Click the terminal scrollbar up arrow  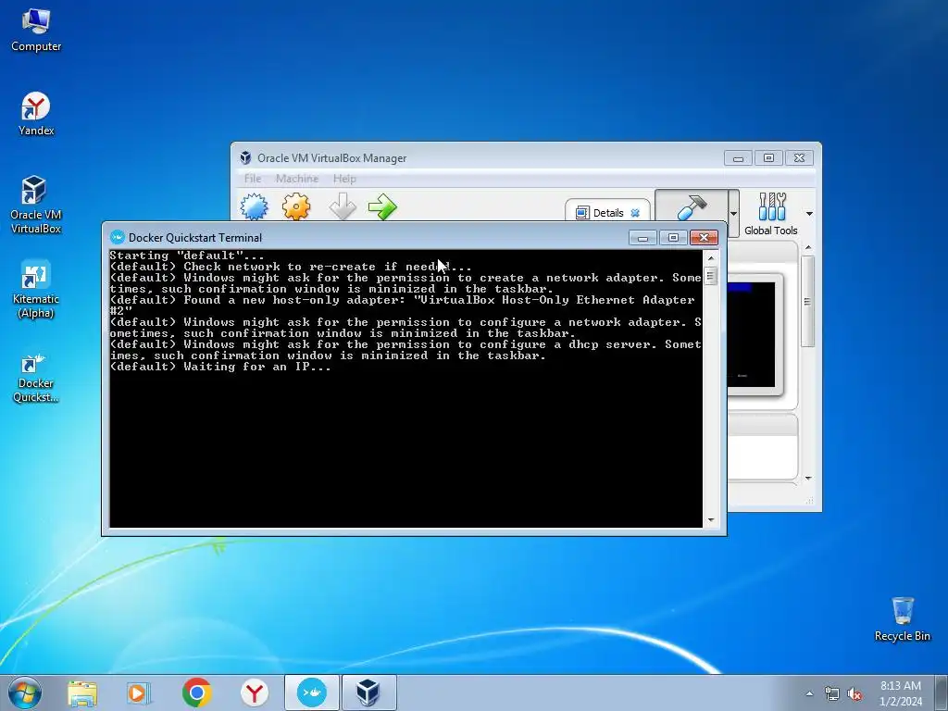pos(711,258)
